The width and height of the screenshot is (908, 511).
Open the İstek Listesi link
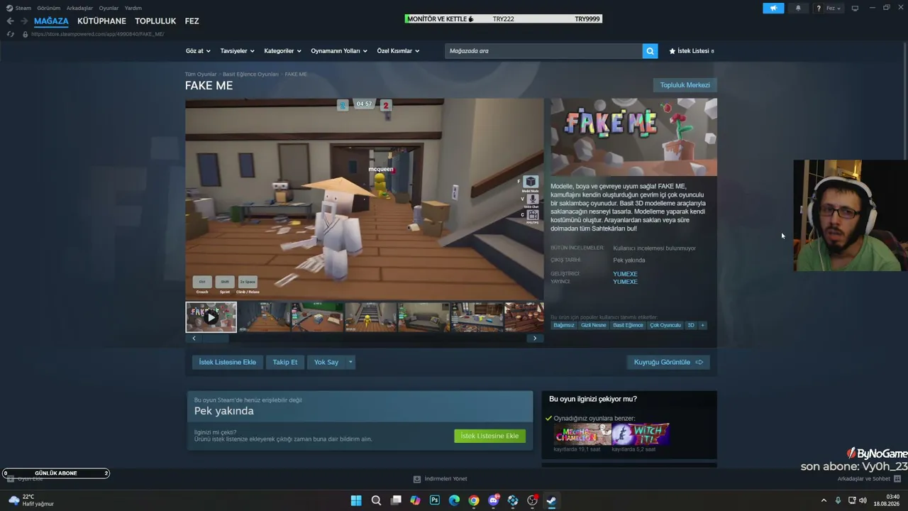point(692,51)
